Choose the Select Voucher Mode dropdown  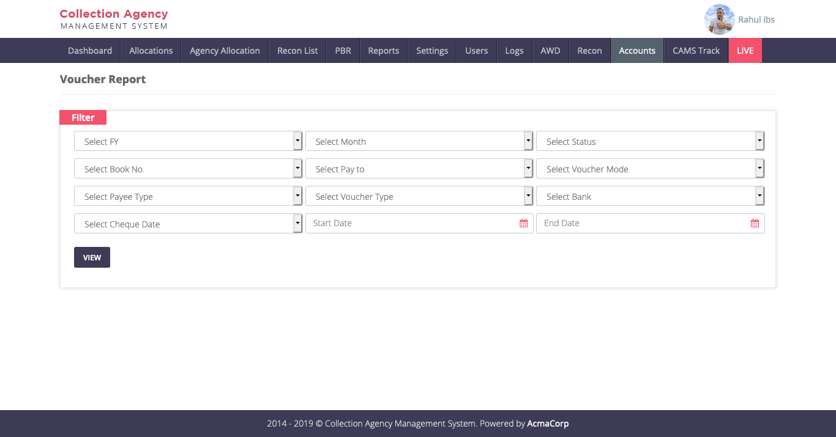[x=650, y=169]
